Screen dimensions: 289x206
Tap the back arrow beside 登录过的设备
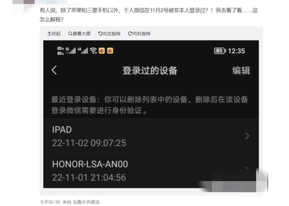click(x=54, y=70)
